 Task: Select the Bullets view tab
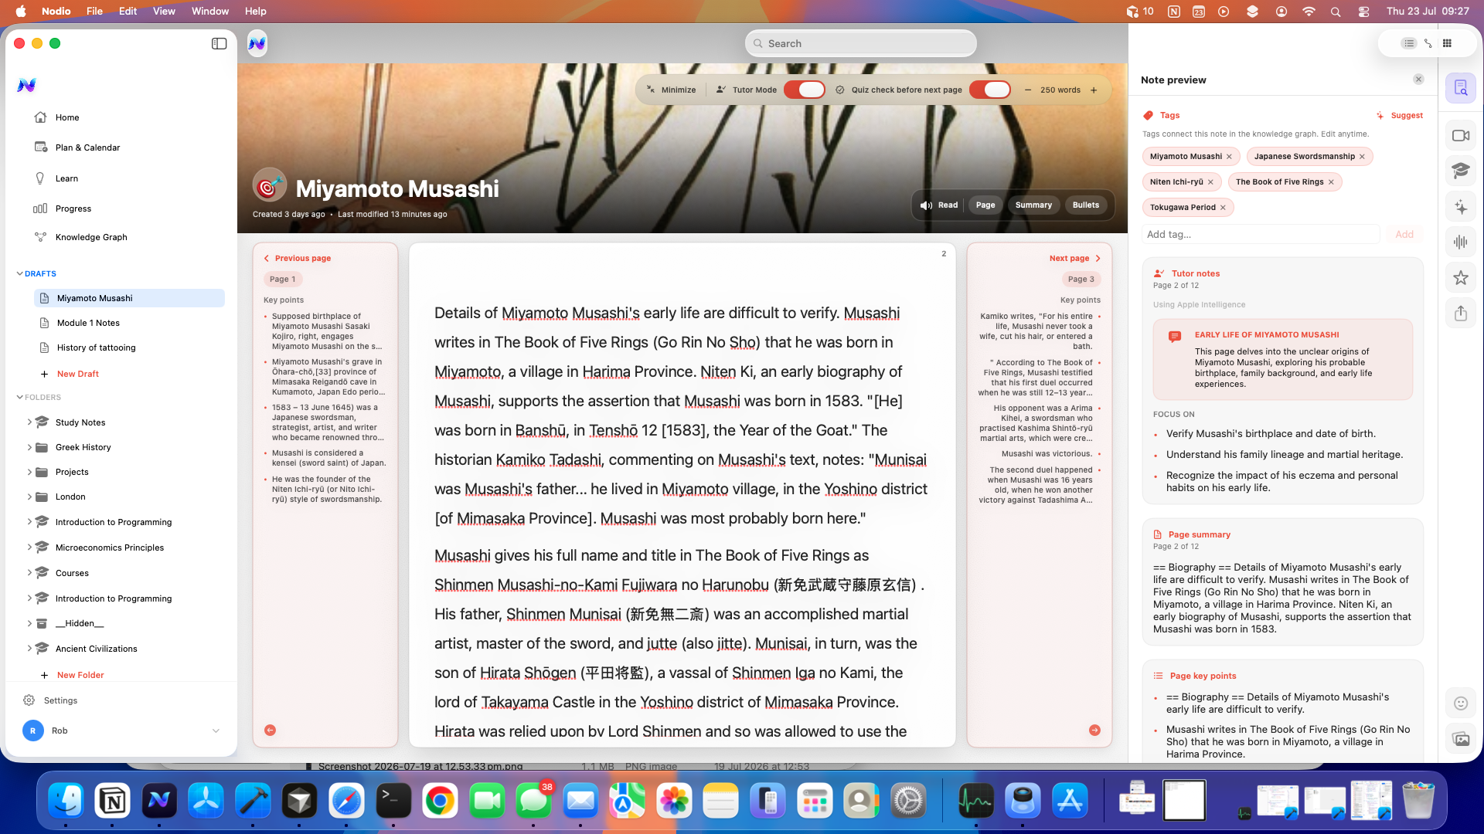coord(1085,205)
